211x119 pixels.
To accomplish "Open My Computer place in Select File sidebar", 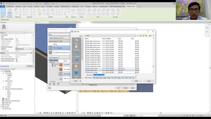I will tap(76, 54).
